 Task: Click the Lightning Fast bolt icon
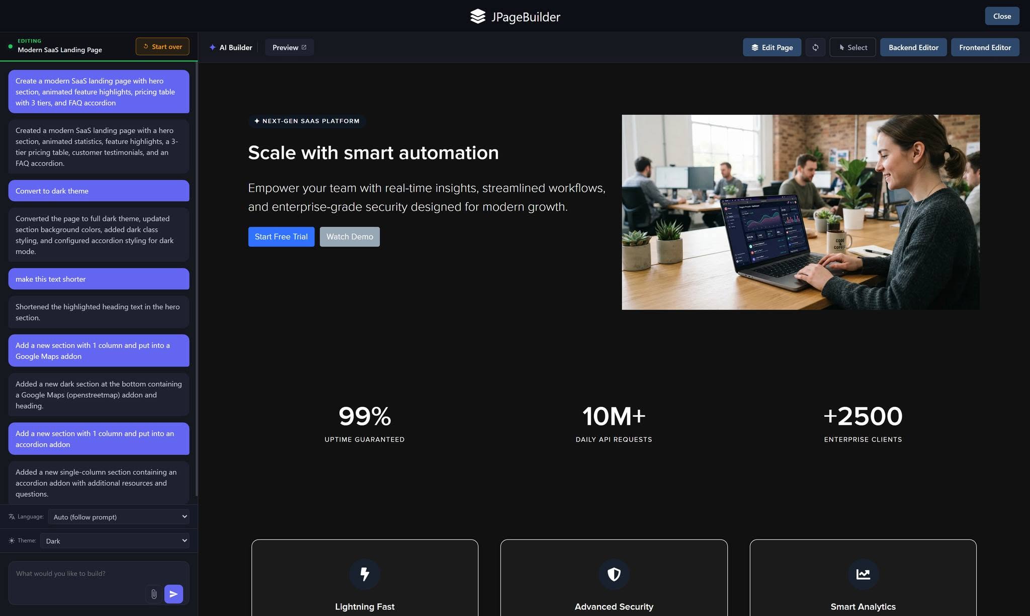365,574
